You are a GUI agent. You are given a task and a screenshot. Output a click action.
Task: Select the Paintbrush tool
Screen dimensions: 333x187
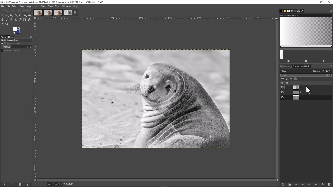[7, 19]
